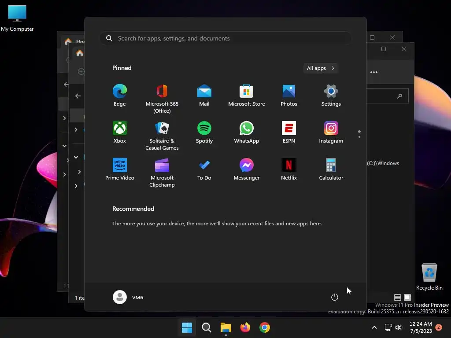
Task: Click Back arrow in front Explorer window
Action: pyautogui.click(x=78, y=96)
